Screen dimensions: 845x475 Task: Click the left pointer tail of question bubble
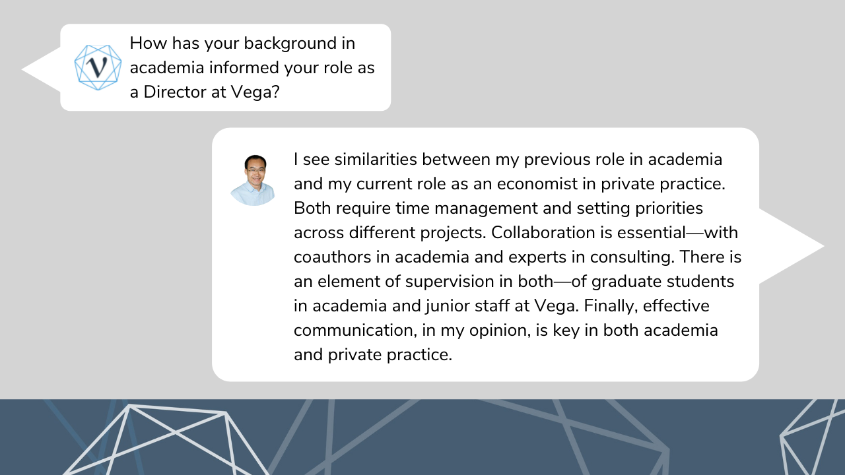tap(41, 68)
